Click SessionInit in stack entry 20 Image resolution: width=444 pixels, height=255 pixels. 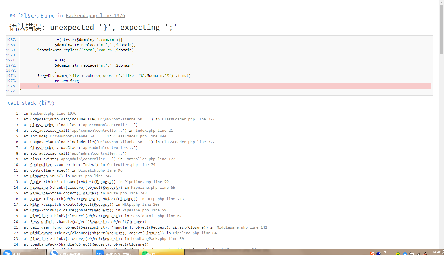pyautogui.click(x=42, y=221)
